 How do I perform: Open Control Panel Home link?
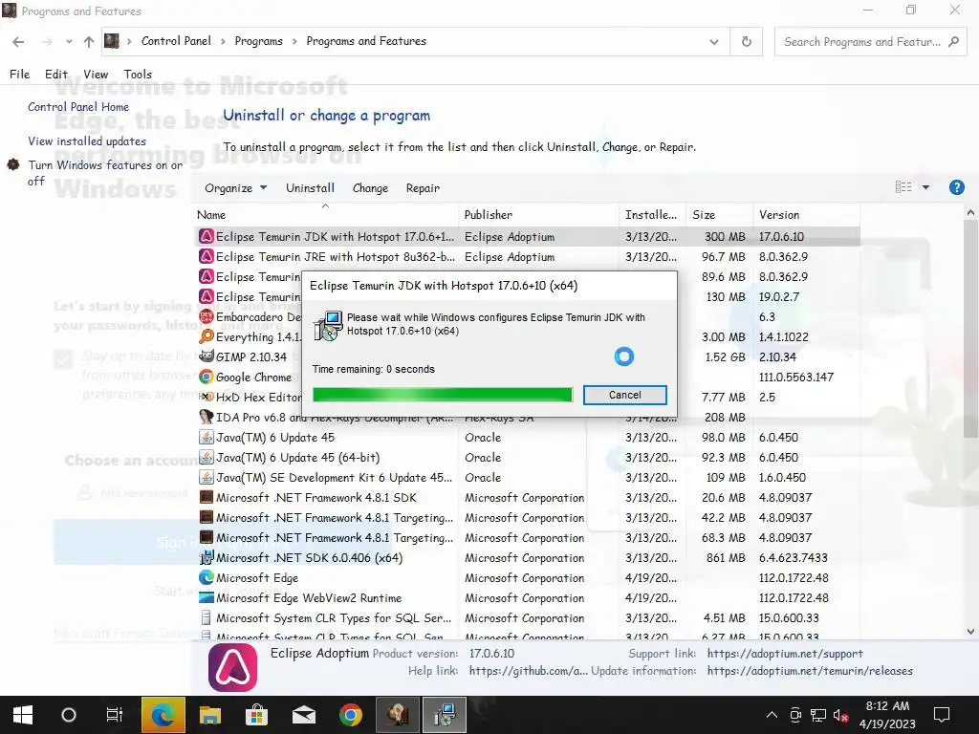tap(78, 107)
